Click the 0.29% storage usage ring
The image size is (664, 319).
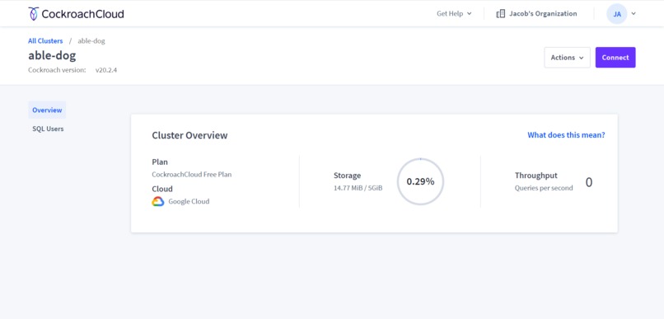[x=420, y=181]
